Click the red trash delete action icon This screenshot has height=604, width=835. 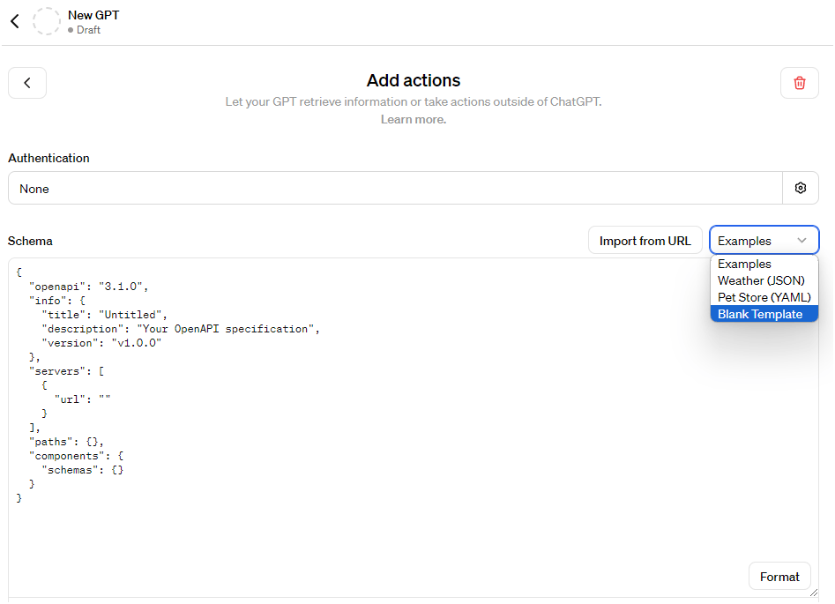[x=799, y=83]
